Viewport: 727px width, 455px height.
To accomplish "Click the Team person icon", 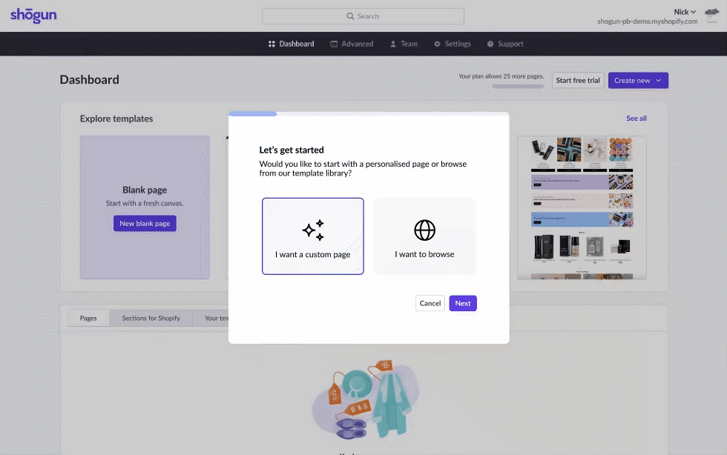I will click(x=393, y=44).
